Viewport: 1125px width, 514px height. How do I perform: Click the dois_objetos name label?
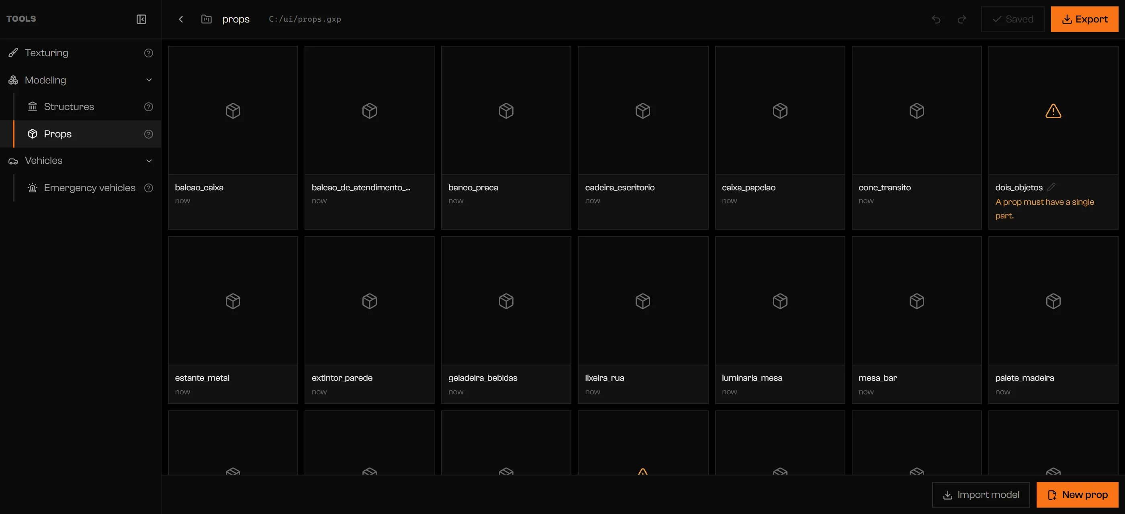coord(1019,188)
